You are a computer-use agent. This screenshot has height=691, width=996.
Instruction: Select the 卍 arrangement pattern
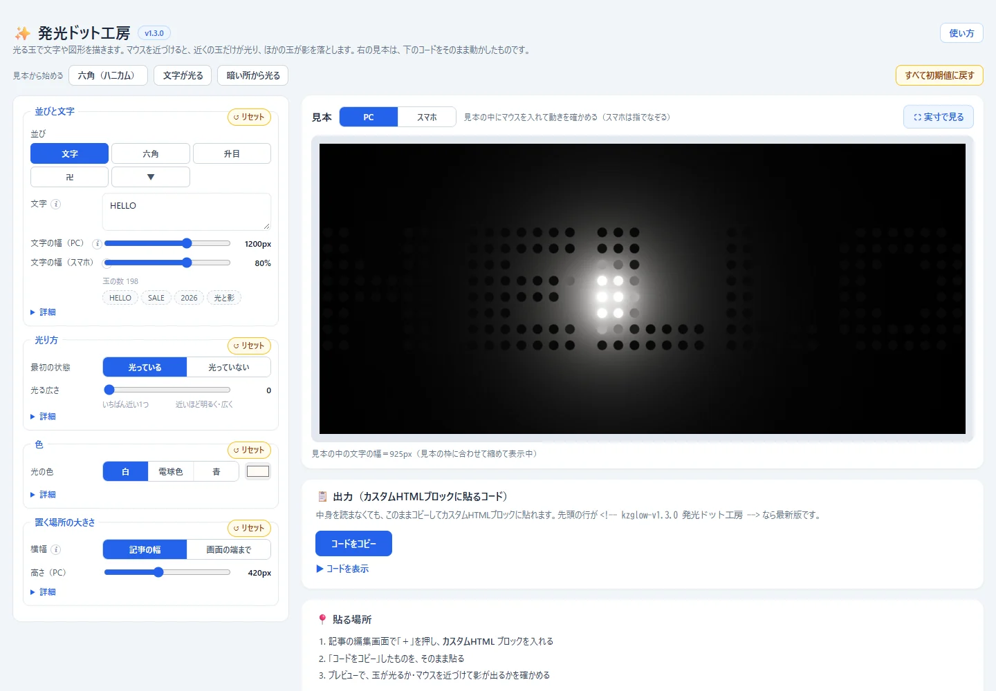[69, 177]
